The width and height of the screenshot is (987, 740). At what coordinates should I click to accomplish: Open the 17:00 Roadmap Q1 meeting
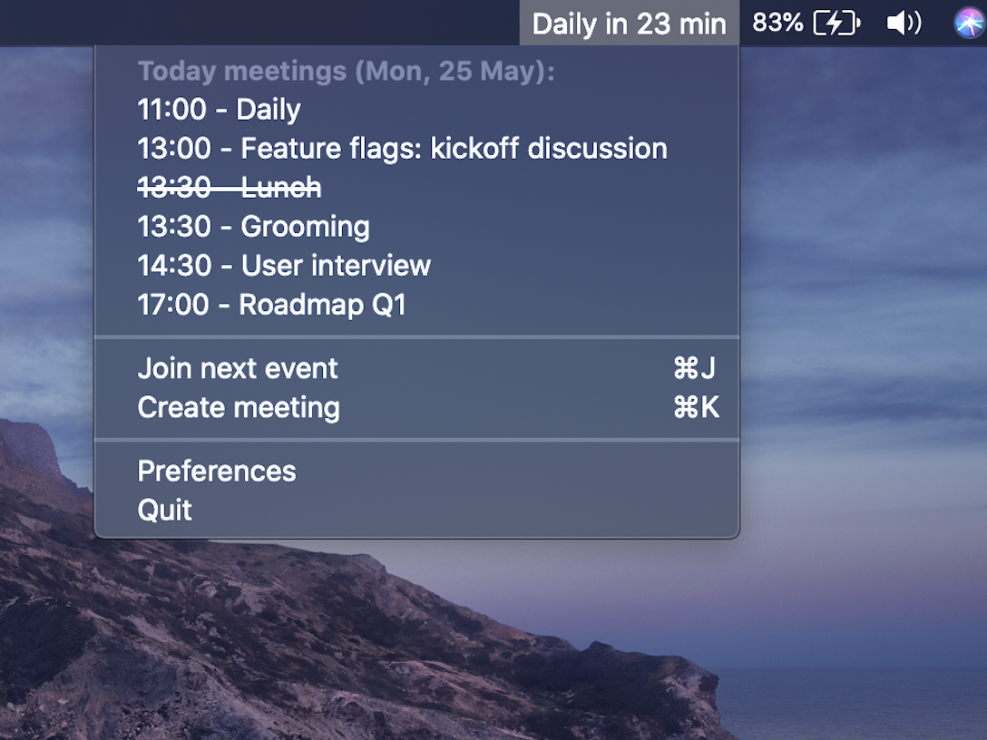pyautogui.click(x=271, y=305)
